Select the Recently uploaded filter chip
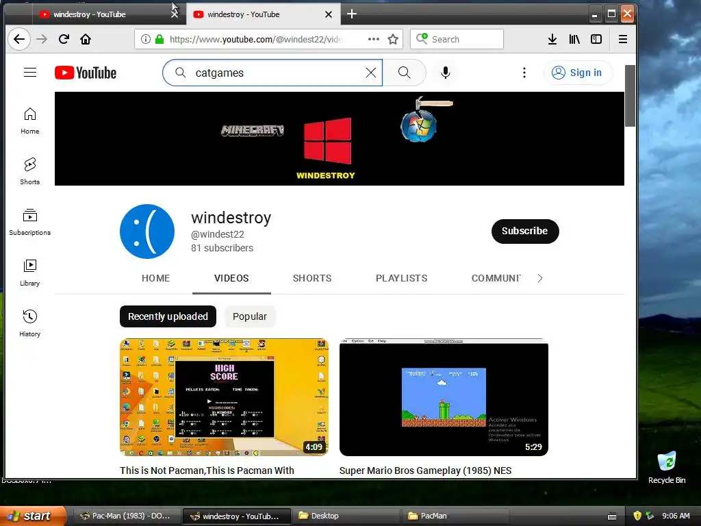 point(168,316)
